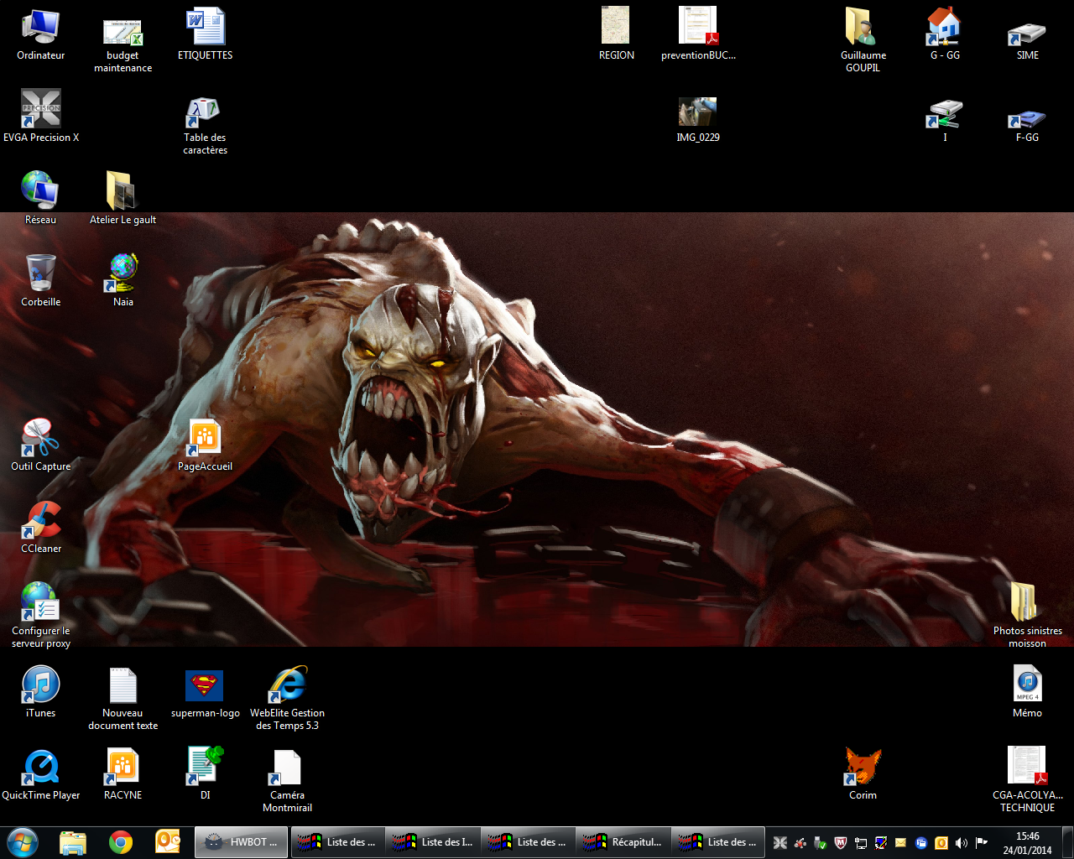Image resolution: width=1074 pixels, height=859 pixels.
Task: Open the ETIQUETTES Word document
Action: pos(205,34)
